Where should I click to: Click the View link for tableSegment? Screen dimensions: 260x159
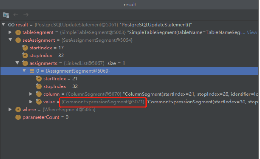tap(252, 32)
